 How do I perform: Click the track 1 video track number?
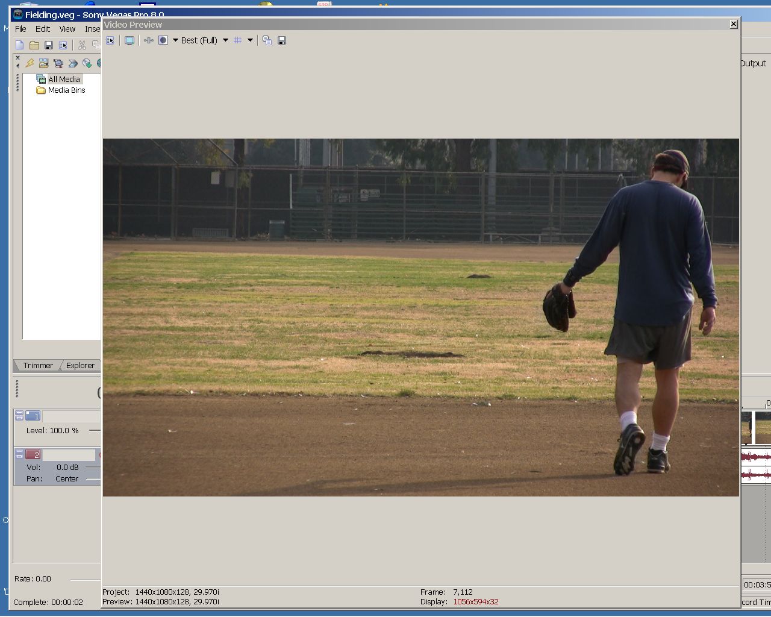pos(33,416)
